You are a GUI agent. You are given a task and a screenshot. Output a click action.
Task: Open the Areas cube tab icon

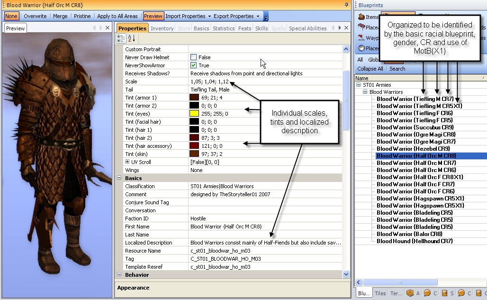point(409,293)
